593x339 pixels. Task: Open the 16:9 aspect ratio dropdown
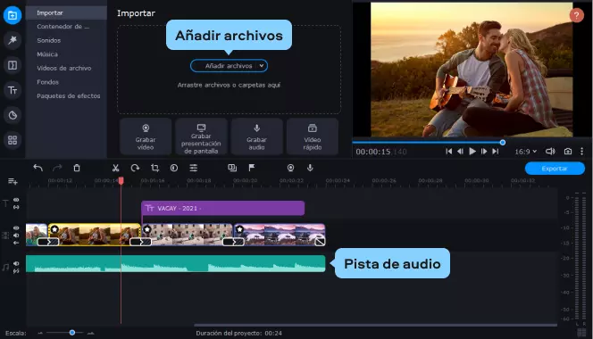526,152
